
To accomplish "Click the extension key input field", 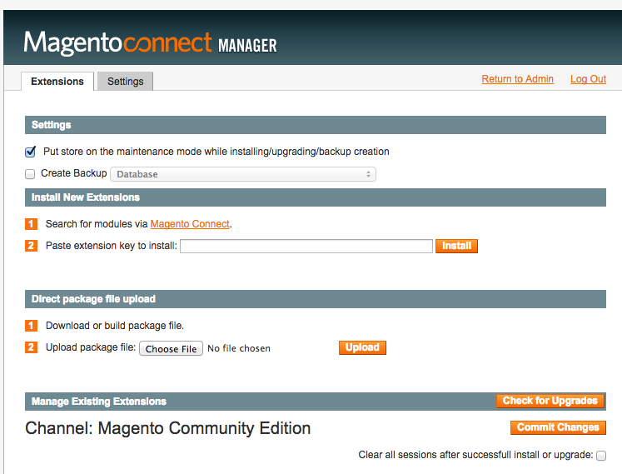I will click(x=306, y=246).
